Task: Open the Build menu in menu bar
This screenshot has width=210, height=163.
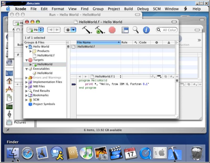Action: click(x=128, y=9)
